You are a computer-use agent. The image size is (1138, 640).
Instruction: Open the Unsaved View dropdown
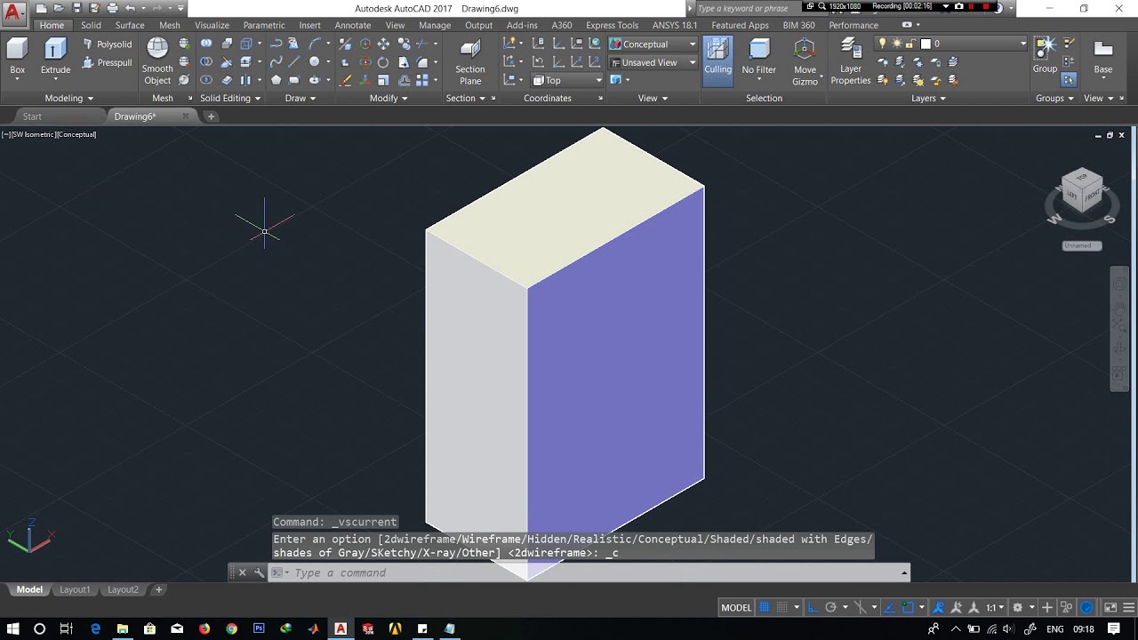[653, 62]
